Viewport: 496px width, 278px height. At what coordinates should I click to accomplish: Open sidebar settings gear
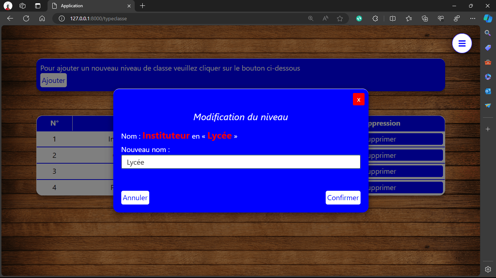(x=488, y=269)
